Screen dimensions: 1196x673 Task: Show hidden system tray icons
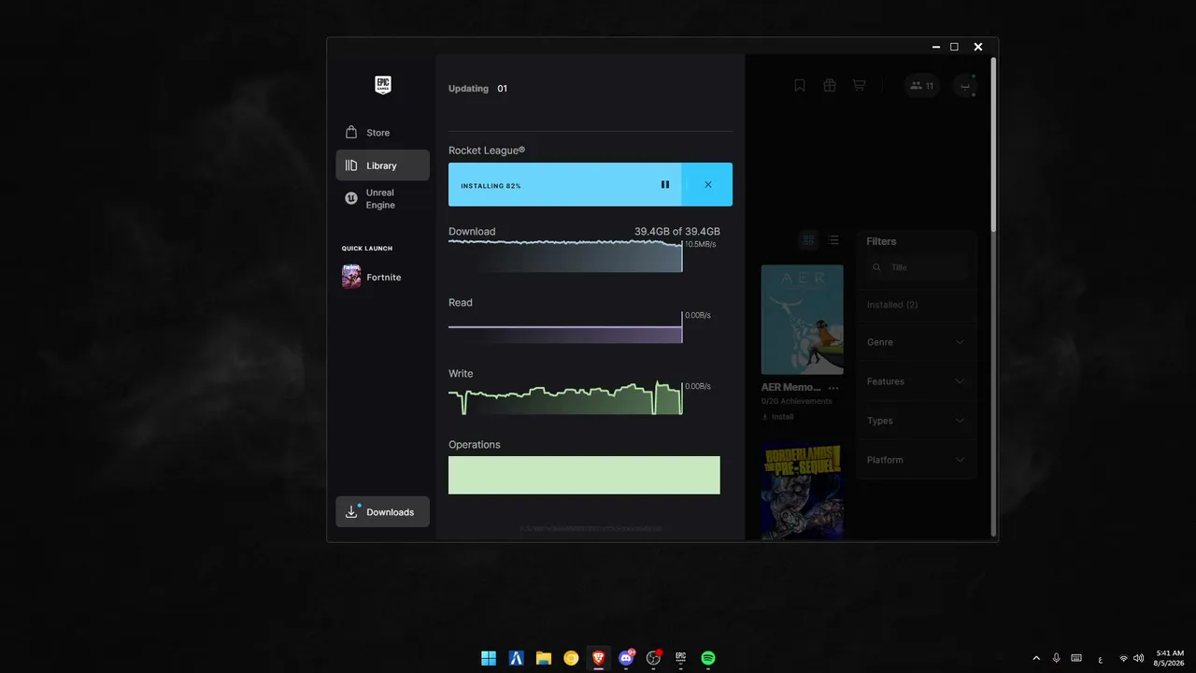tap(1035, 659)
